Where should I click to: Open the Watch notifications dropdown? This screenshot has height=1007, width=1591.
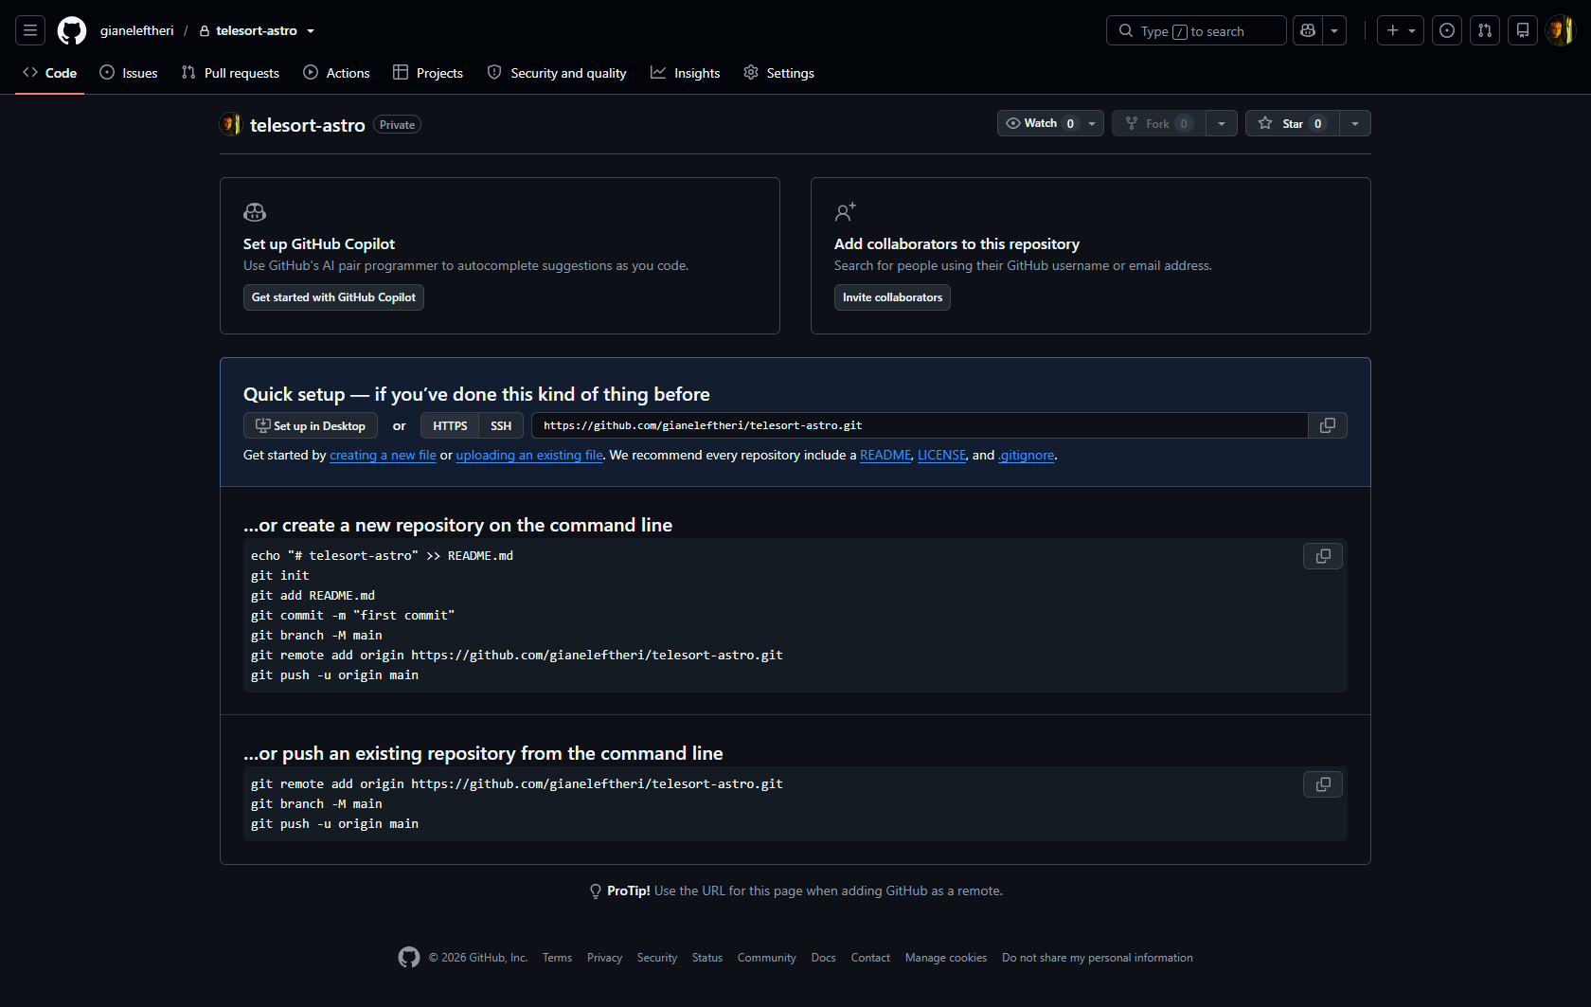pyautogui.click(x=1050, y=123)
